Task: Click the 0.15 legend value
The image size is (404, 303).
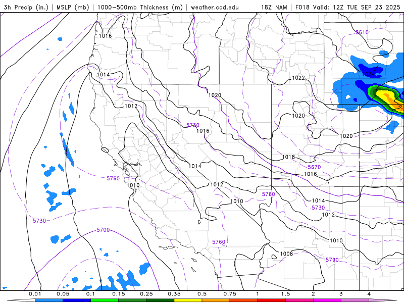Action: point(119,294)
